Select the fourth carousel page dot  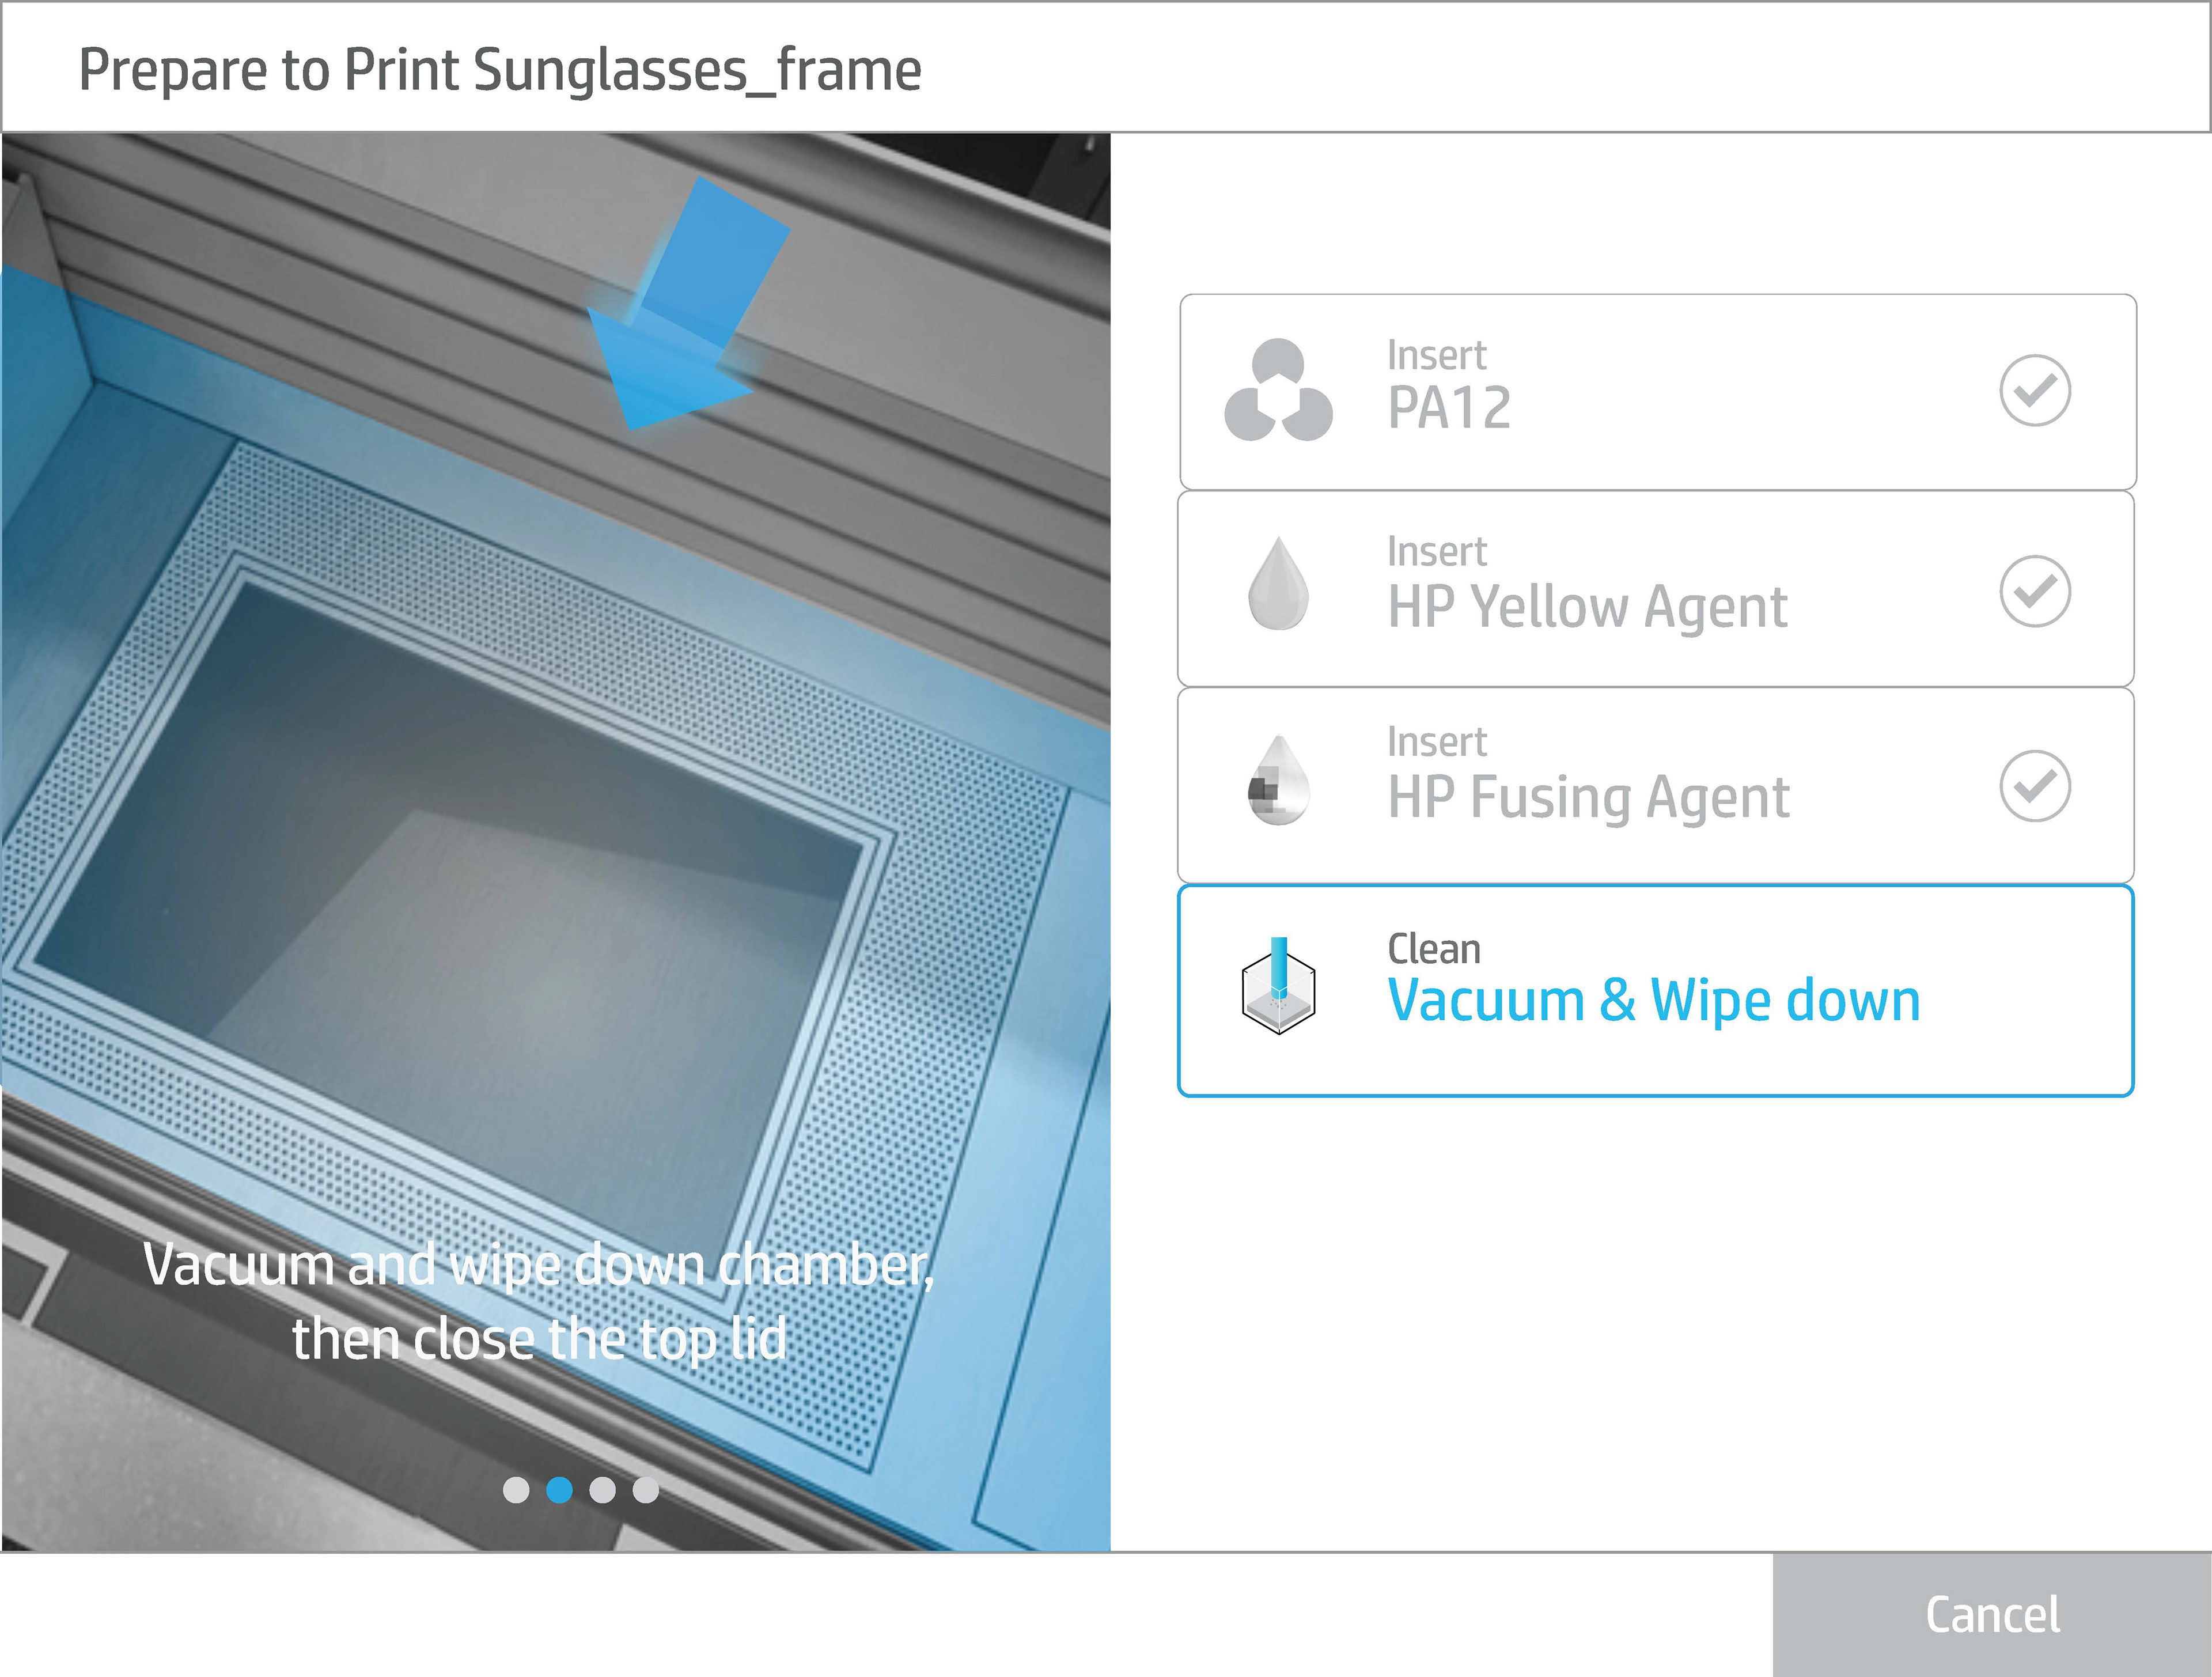646,1490
